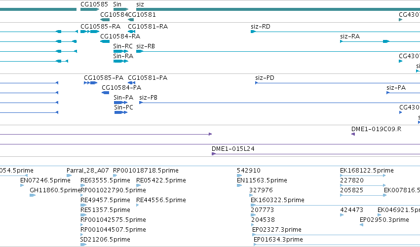Screen dimensions: 420x247
Task: Click the GH11860.5prime arrow glyph
Action: [x=33, y=195]
